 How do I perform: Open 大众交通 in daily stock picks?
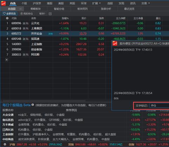coord(8,115)
